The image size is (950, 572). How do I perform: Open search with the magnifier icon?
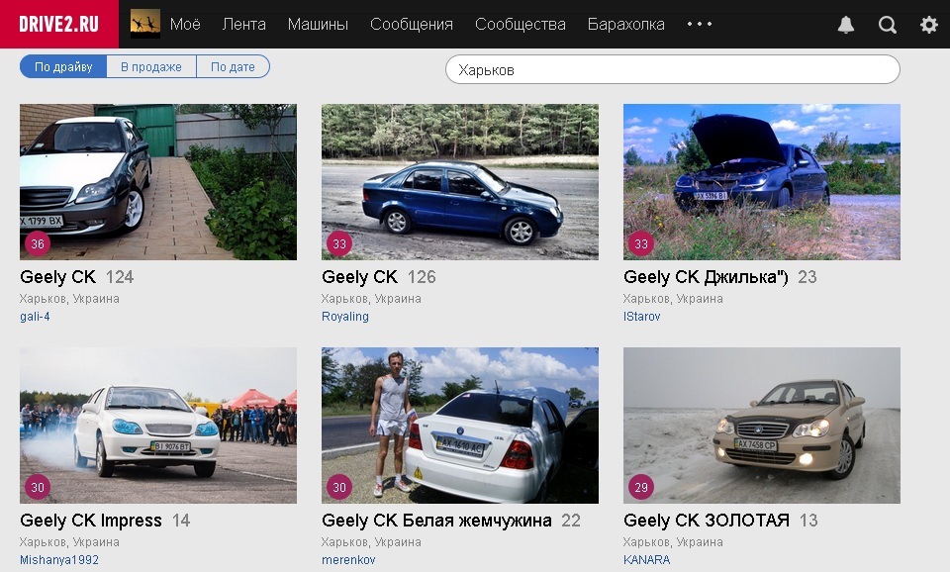point(887,24)
